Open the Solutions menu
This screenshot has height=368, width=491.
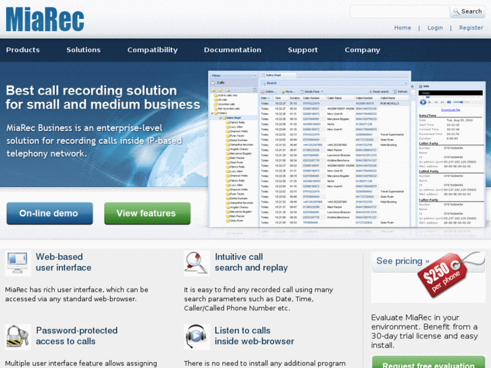83,50
